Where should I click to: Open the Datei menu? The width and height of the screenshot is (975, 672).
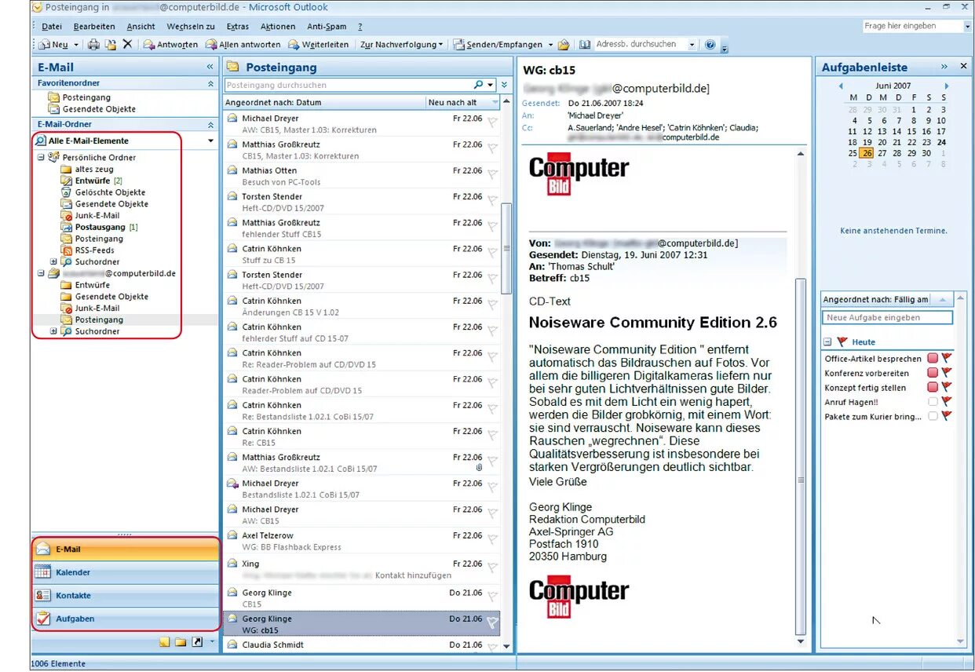51,27
